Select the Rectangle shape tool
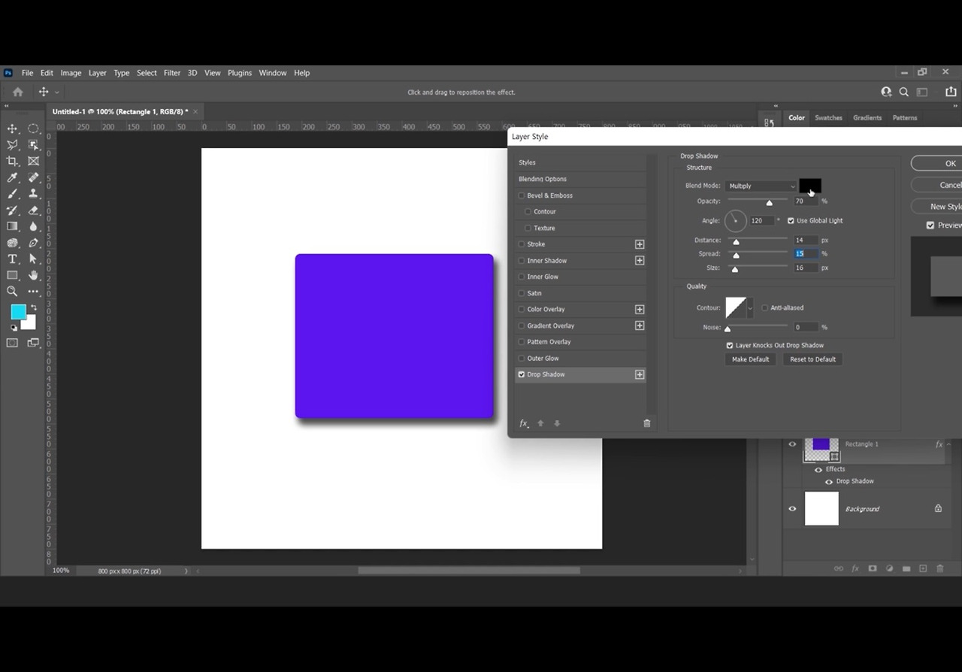Viewport: 962px width, 672px height. tap(12, 275)
